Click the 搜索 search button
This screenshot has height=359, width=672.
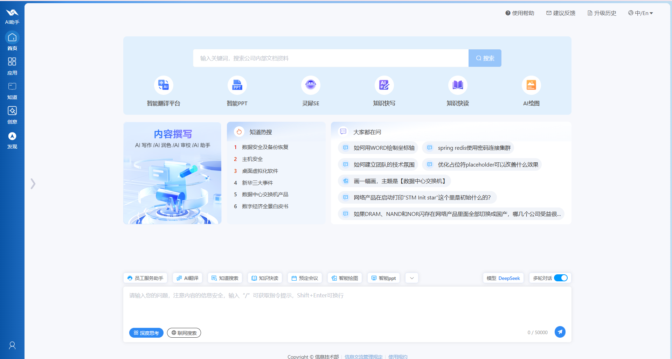(485, 58)
